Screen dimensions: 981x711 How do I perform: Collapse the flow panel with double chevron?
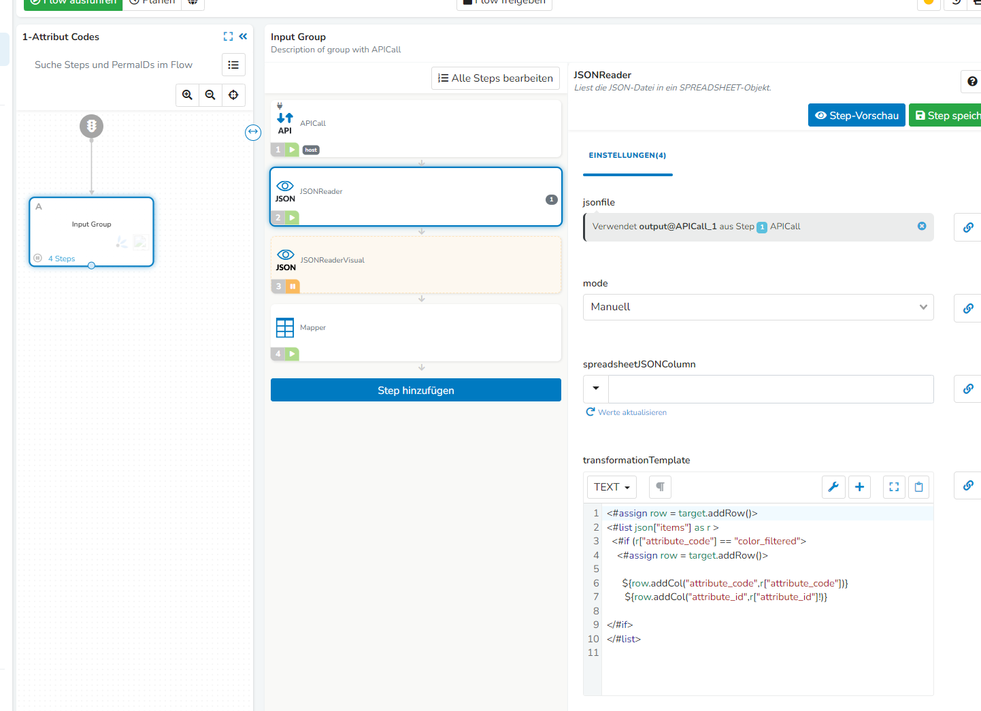click(243, 37)
